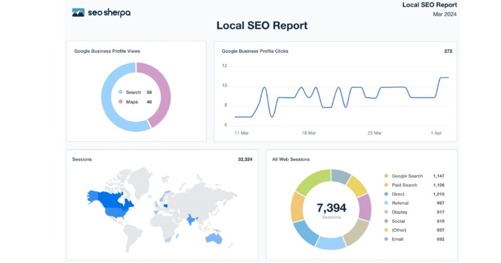Select the (Other) legend entry
This screenshot has width=501, height=263.
coord(399,230)
